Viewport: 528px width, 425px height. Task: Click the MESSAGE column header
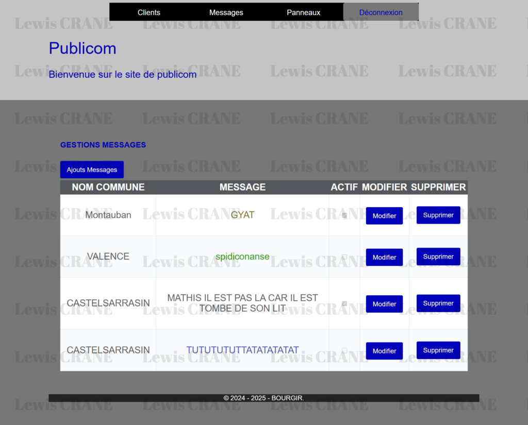242,187
